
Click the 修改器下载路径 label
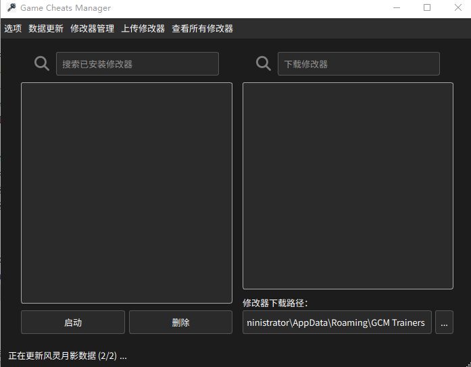click(275, 303)
